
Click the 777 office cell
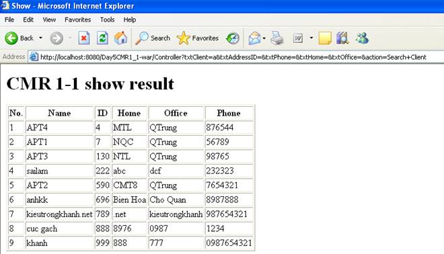click(x=176, y=243)
